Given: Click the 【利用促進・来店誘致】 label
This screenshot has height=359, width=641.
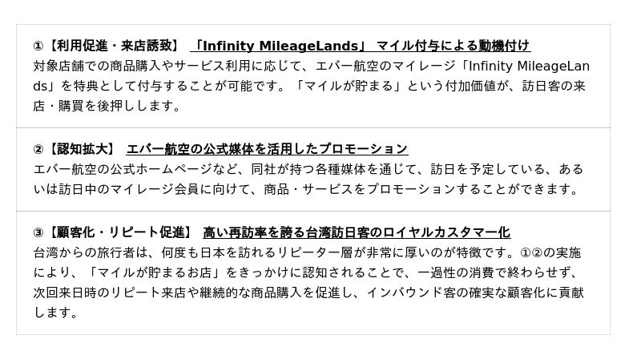Looking at the screenshot, I should pos(113,46).
